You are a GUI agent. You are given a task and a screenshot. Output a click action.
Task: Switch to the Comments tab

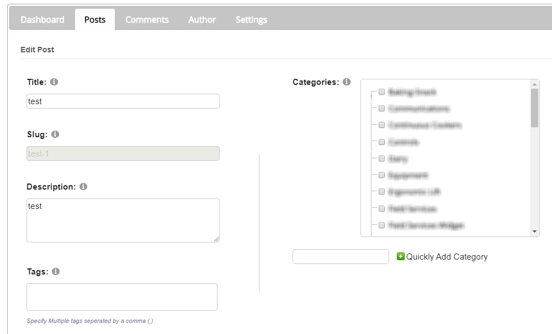click(147, 20)
